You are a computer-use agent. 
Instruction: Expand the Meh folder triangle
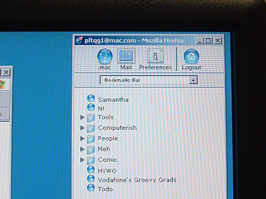click(x=82, y=149)
